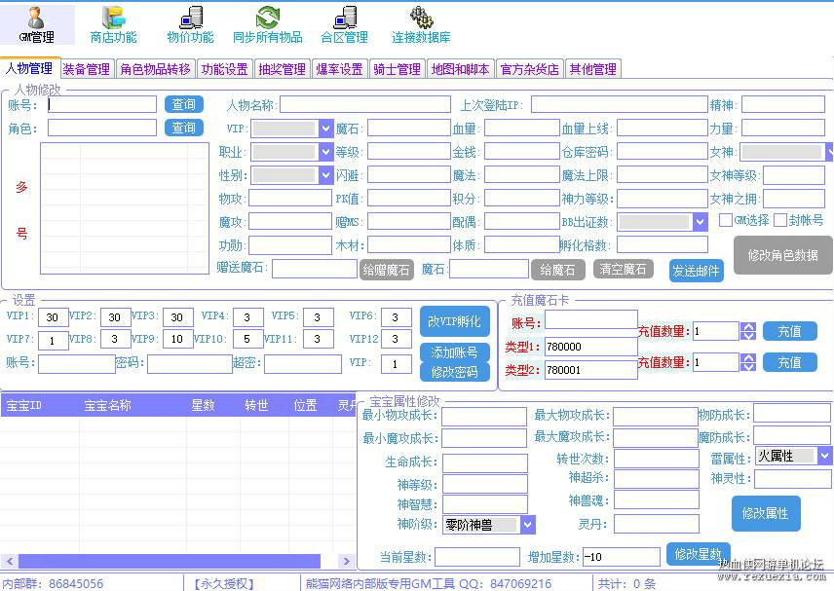The width and height of the screenshot is (834, 591).
Task: Click the 赠送魔石 input field
Action: [x=315, y=269]
